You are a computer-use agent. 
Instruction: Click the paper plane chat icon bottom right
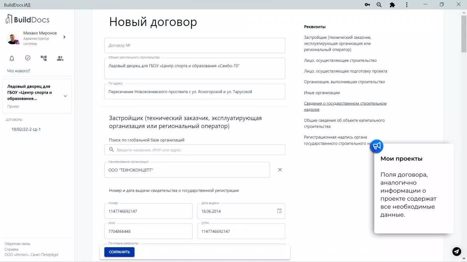456,252
